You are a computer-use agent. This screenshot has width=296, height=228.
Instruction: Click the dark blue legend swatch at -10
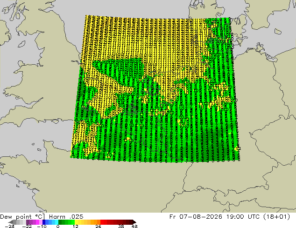click(44, 222)
